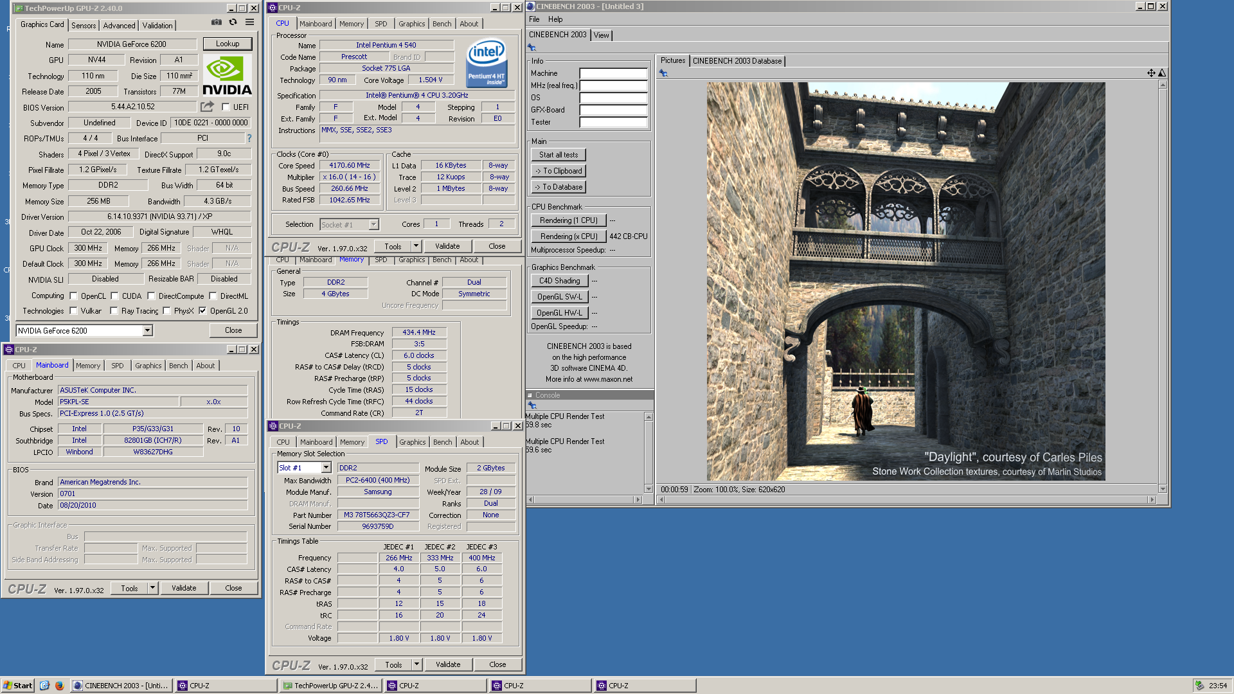Click the To Database button

click(x=559, y=187)
